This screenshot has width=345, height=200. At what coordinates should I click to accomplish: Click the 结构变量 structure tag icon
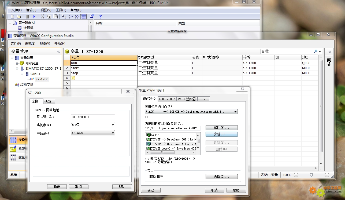[x=17, y=84]
